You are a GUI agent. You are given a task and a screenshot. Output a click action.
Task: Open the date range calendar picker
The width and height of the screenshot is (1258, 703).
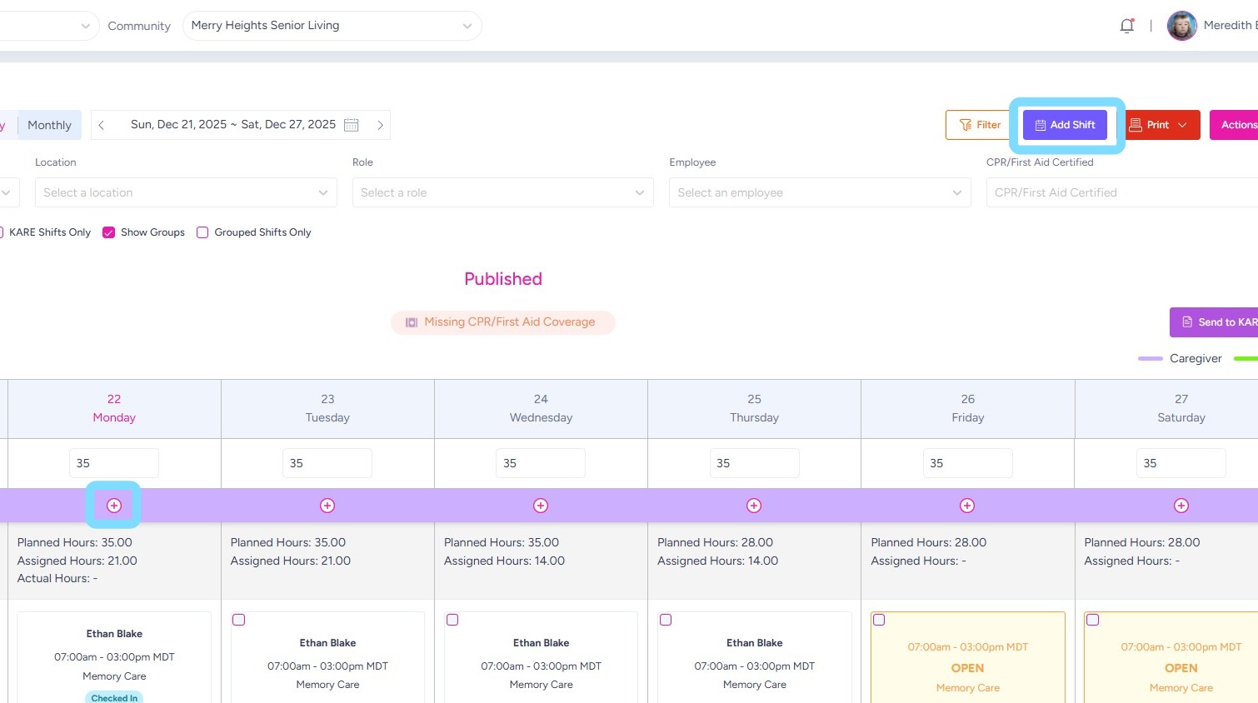[352, 125]
